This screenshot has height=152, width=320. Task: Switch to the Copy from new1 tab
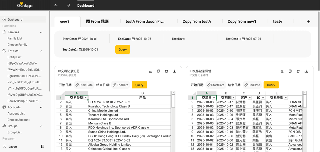pyautogui.click(x=242, y=21)
